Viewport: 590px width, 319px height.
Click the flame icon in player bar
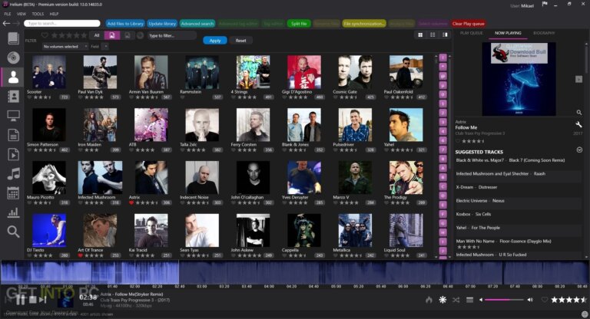[x=429, y=299]
